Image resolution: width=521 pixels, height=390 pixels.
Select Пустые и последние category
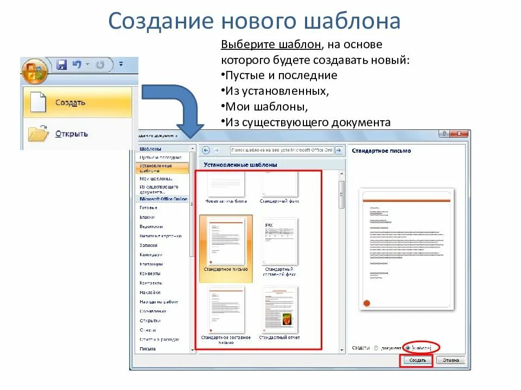tap(162, 157)
